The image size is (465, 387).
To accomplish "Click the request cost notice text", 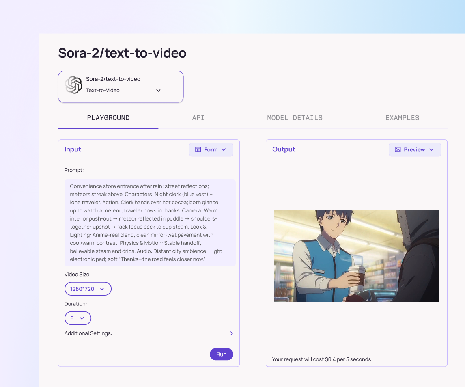I will click(322, 359).
